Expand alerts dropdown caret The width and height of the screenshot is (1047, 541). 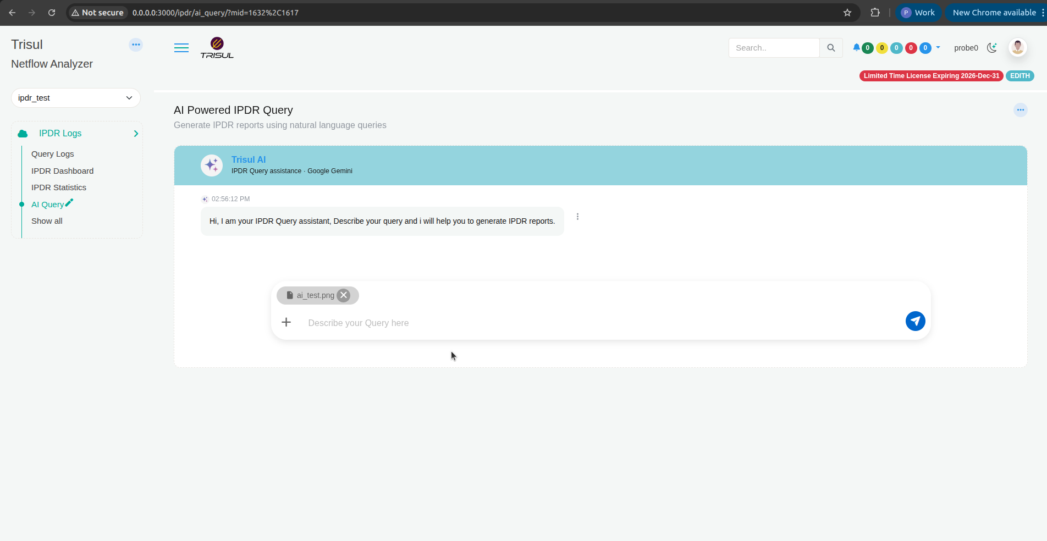(x=938, y=47)
